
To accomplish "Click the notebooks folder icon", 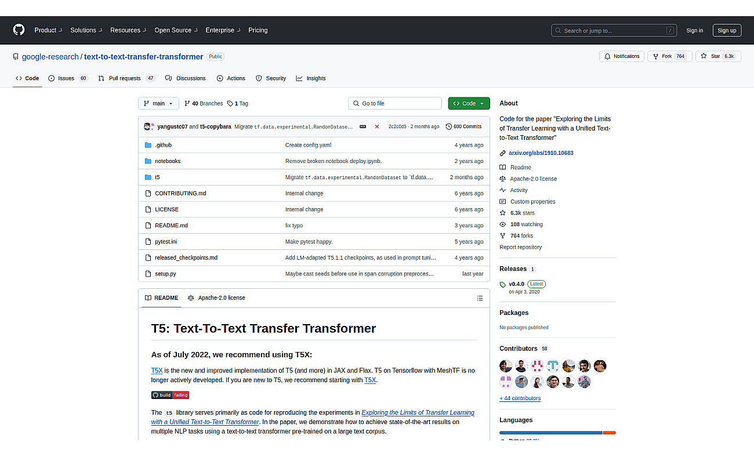I will click(x=148, y=161).
